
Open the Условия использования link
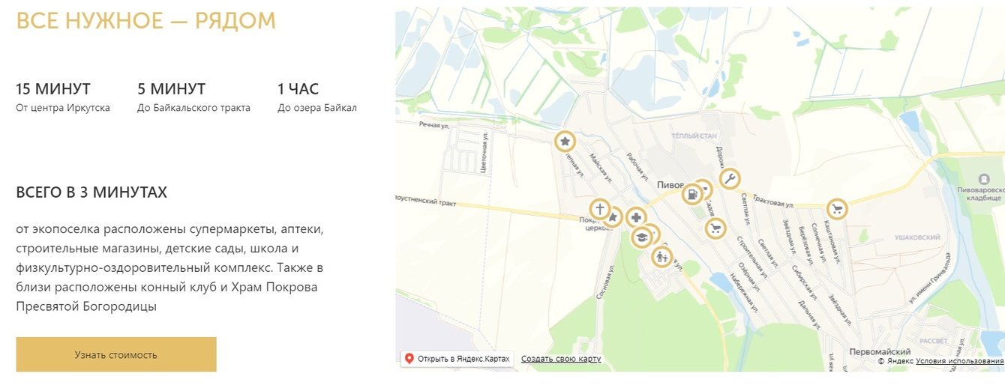pos(959,361)
